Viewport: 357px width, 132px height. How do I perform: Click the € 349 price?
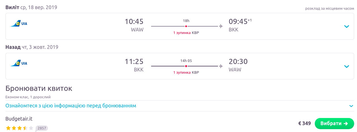(304, 123)
